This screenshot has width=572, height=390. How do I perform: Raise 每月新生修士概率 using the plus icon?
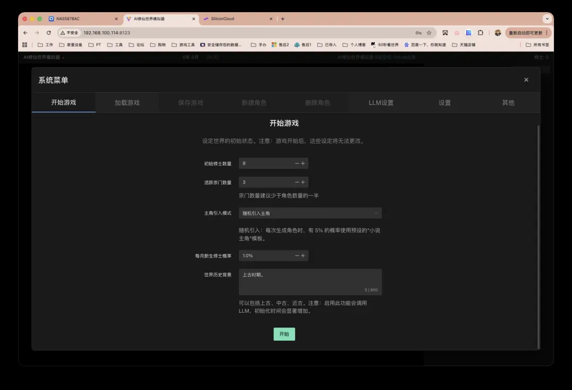click(x=303, y=256)
